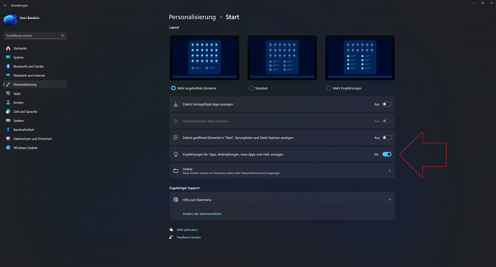Viewport: 496px width, 267px height.
Task: Click the Spielen gamepad icon
Action: (8, 121)
